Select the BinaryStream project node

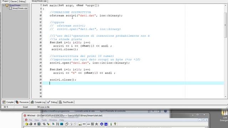(x=15, y=5)
